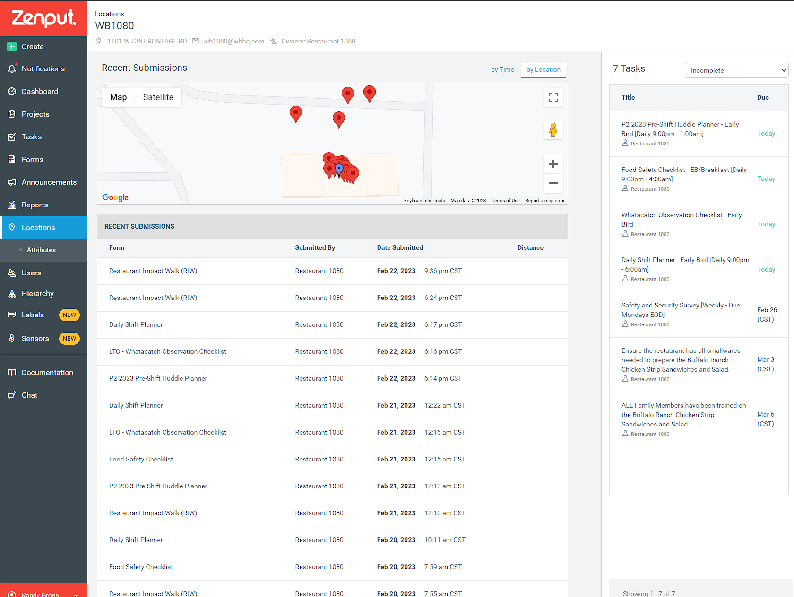Click the green Create button

(x=33, y=46)
